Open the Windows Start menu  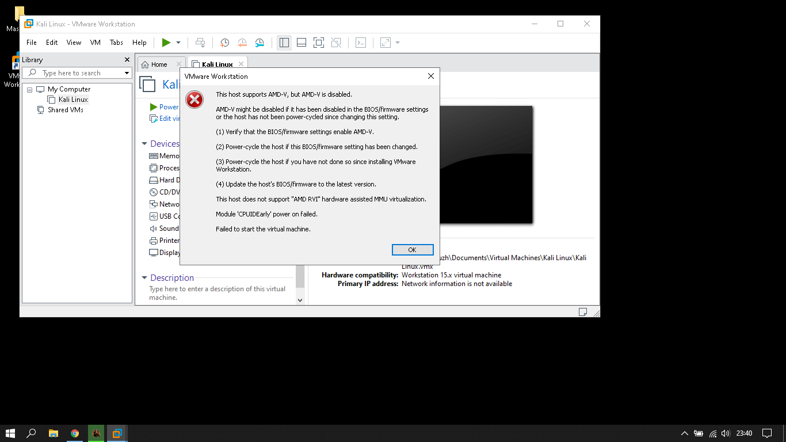coord(10,433)
